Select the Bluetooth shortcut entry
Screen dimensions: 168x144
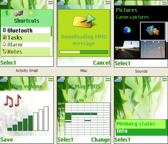[x=26, y=30]
